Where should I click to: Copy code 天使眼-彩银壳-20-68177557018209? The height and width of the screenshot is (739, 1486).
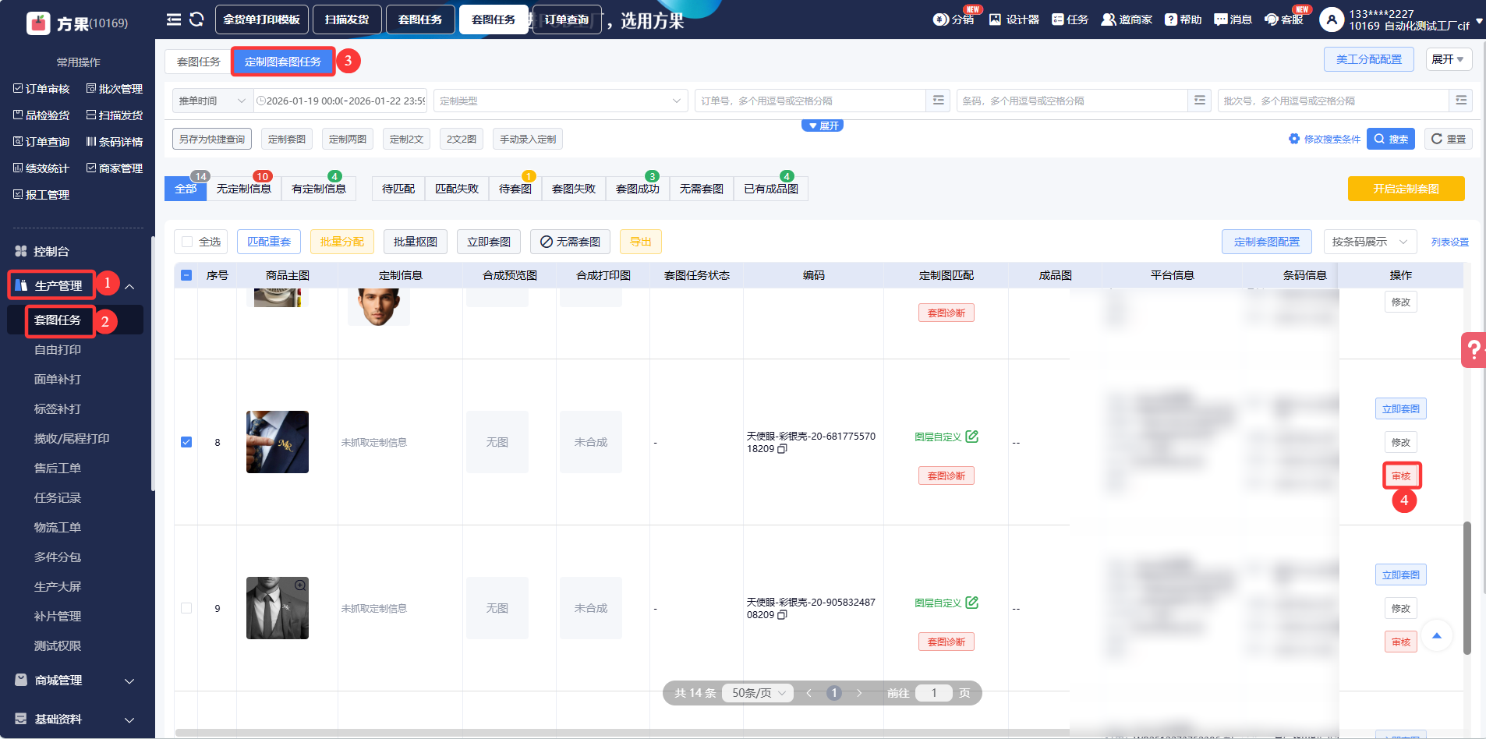[782, 449]
